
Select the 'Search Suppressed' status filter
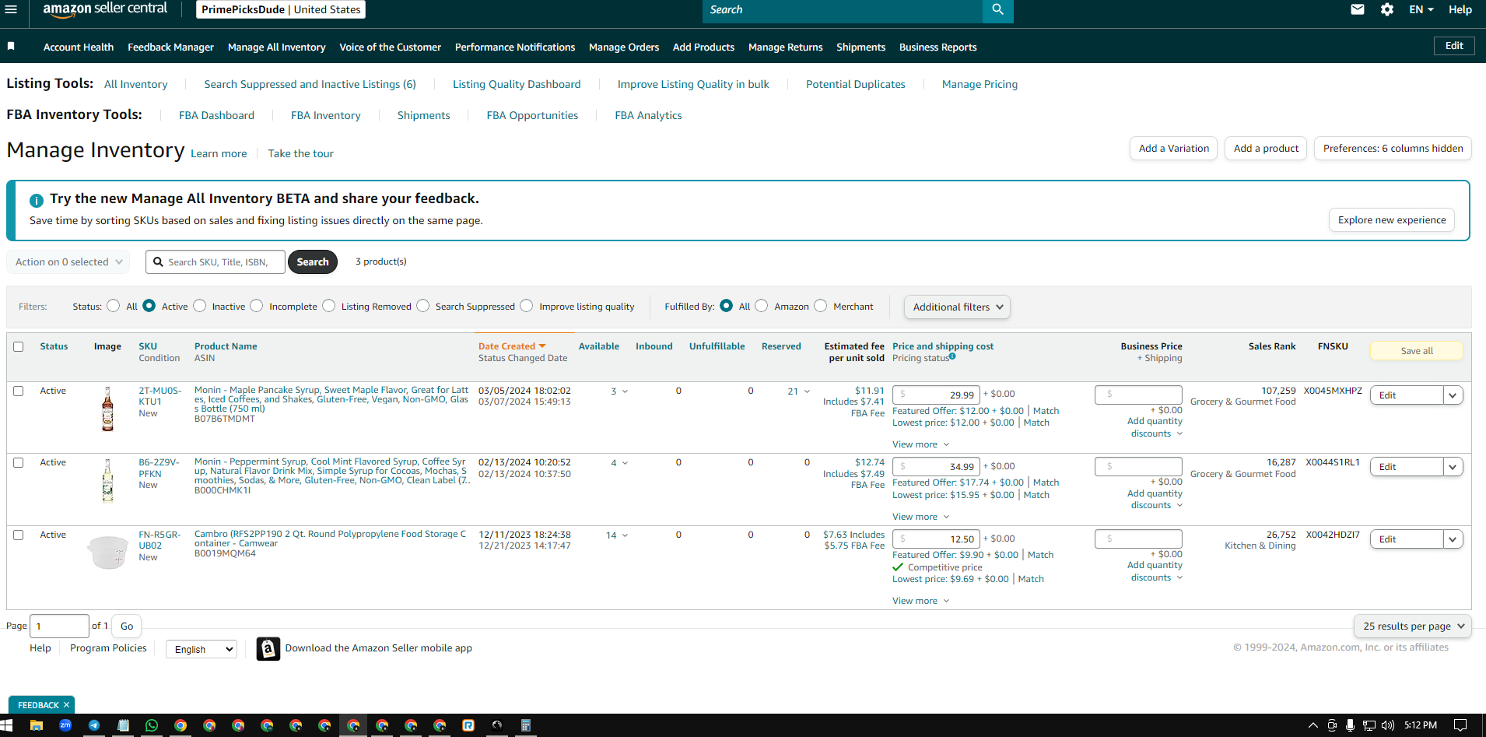point(423,306)
